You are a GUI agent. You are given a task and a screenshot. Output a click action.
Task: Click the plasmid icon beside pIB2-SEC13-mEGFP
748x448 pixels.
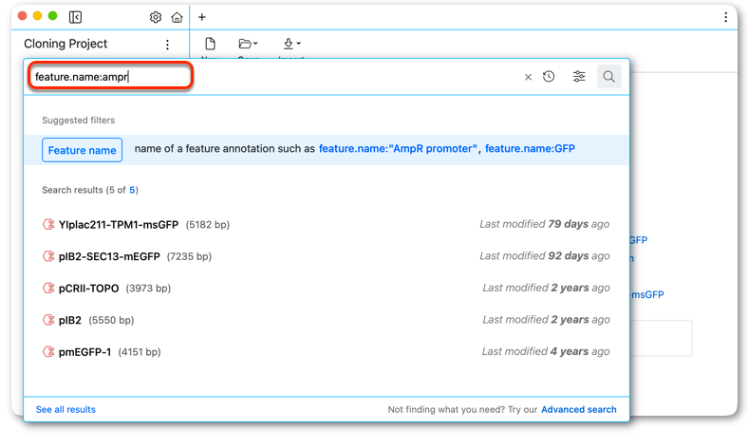point(48,256)
